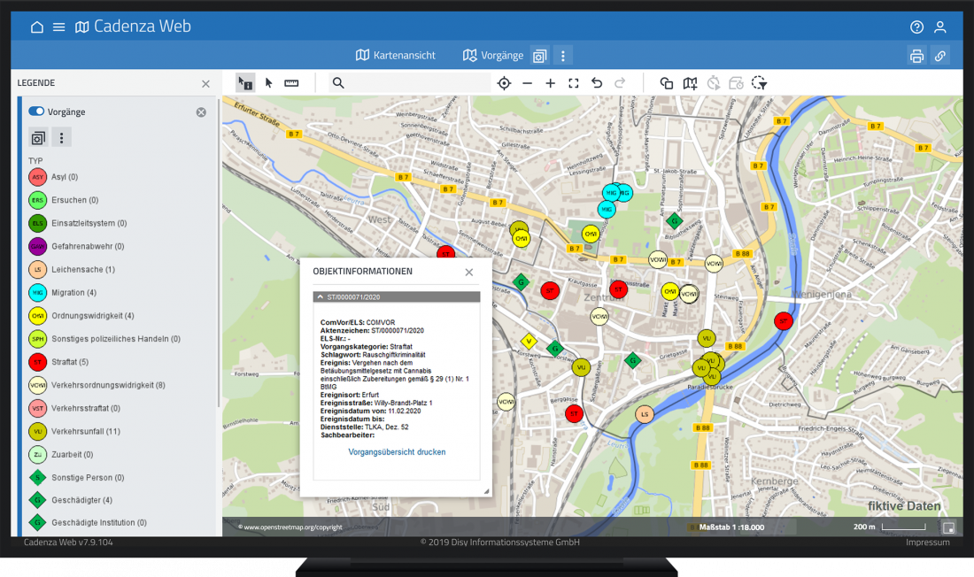The width and height of the screenshot is (974, 577).
Task: Switch to the Kartenansicht tab
Action: [395, 55]
